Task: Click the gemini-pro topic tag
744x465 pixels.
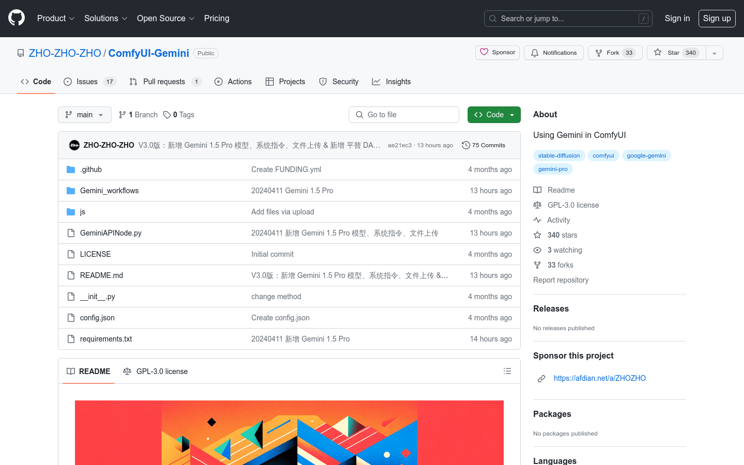Action: point(553,169)
